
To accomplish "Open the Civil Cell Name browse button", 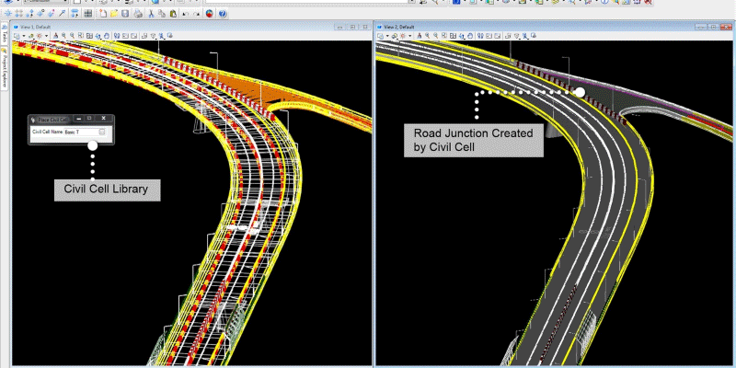I will [x=102, y=132].
